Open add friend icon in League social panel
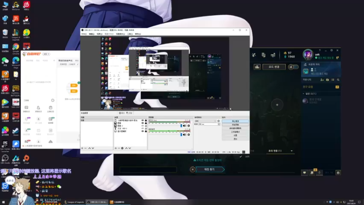 click(322, 80)
